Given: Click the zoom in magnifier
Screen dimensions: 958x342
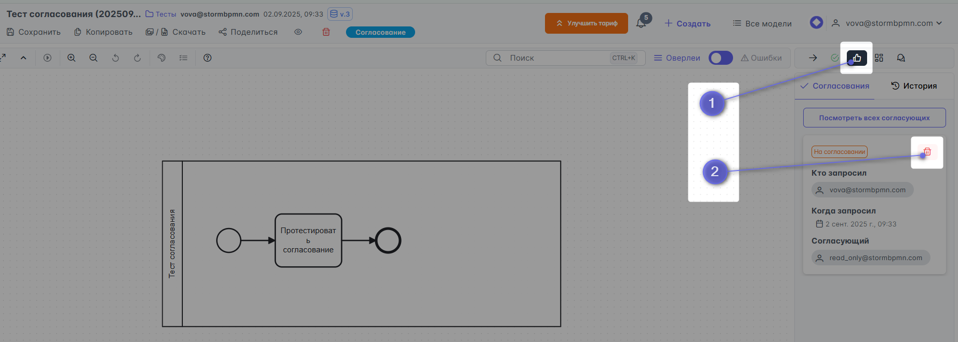Looking at the screenshot, I should pos(72,58).
